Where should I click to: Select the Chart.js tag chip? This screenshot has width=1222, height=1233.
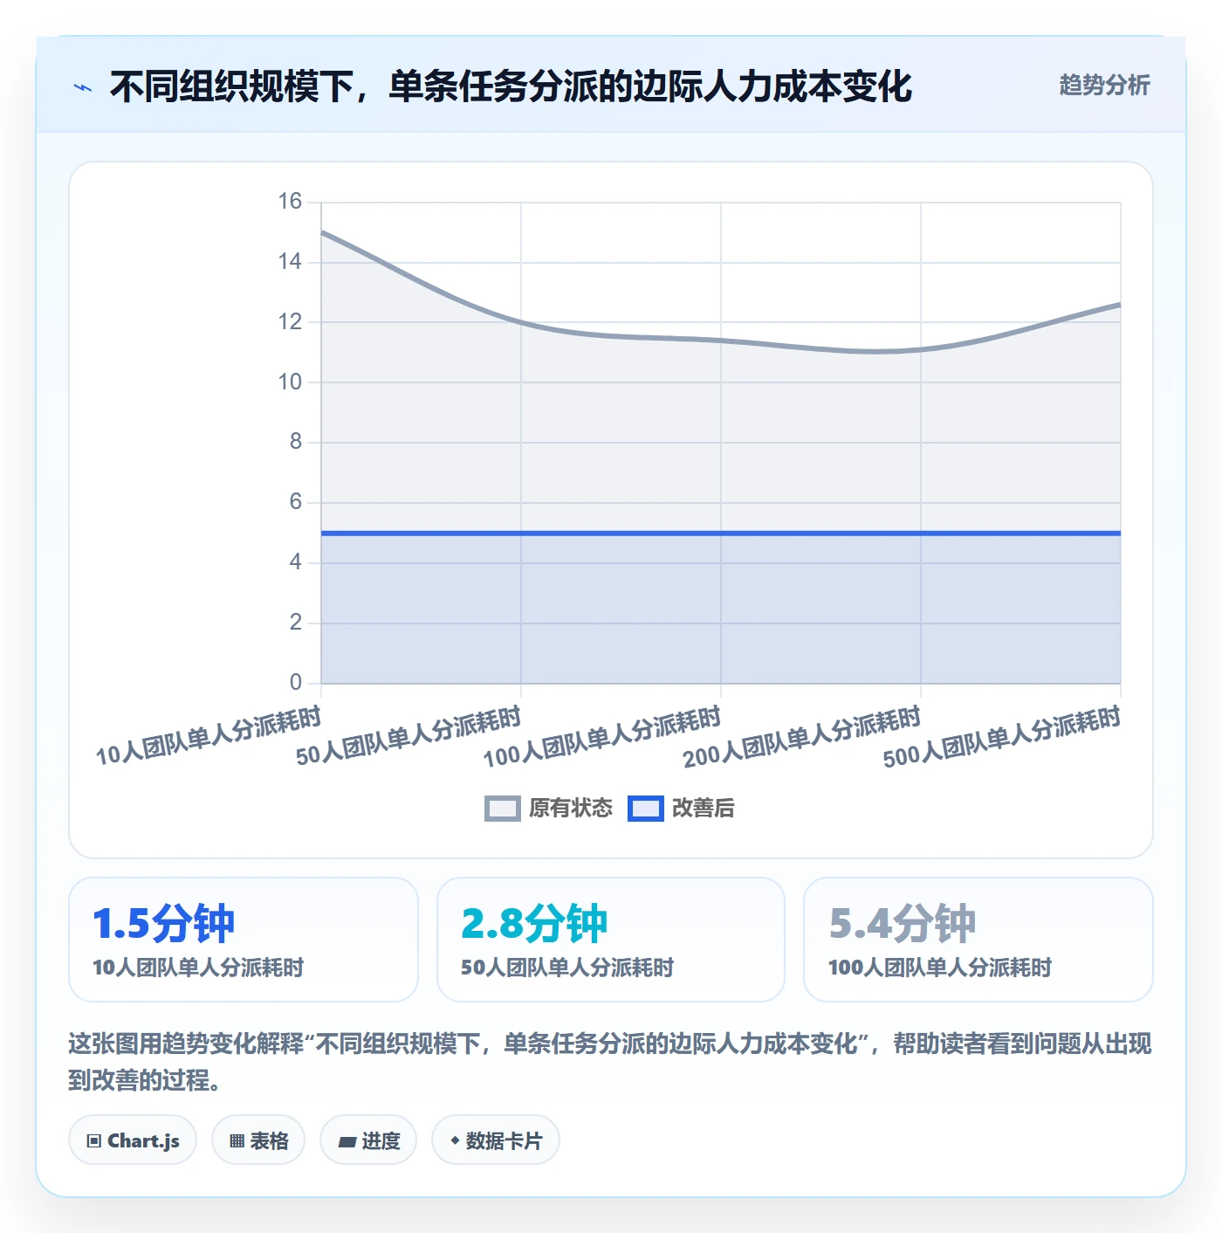pos(133,1140)
